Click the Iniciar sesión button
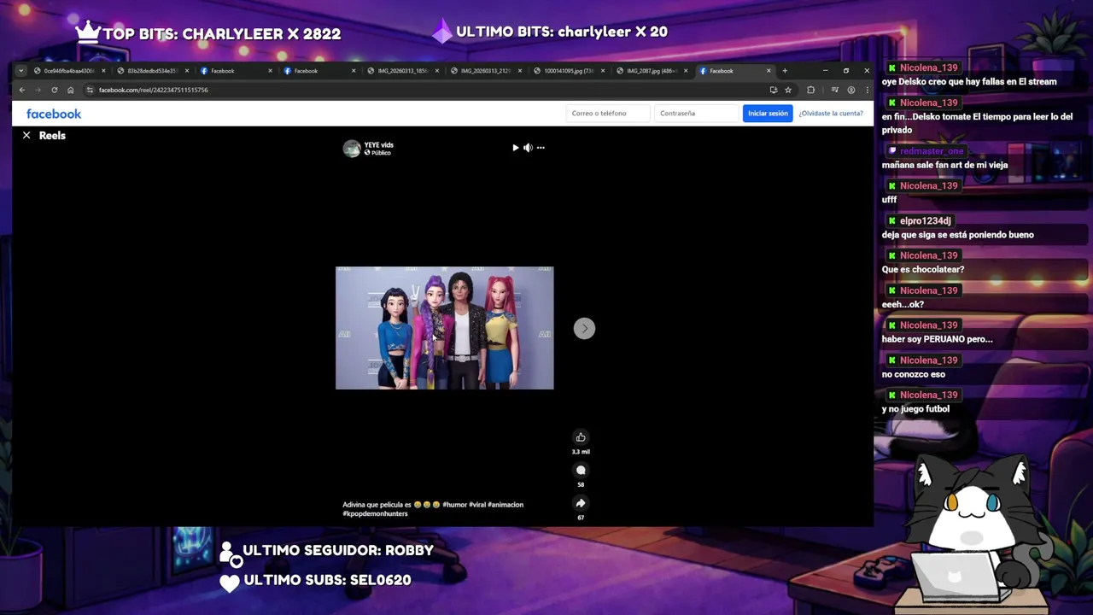 (x=768, y=113)
